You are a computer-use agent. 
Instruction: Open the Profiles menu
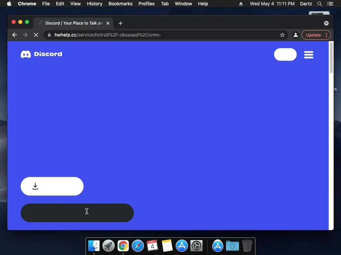click(x=147, y=4)
